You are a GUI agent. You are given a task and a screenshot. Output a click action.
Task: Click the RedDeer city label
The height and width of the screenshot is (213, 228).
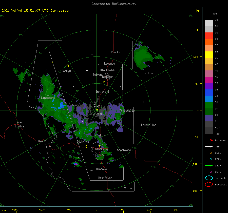pyautogui.click(x=107, y=77)
